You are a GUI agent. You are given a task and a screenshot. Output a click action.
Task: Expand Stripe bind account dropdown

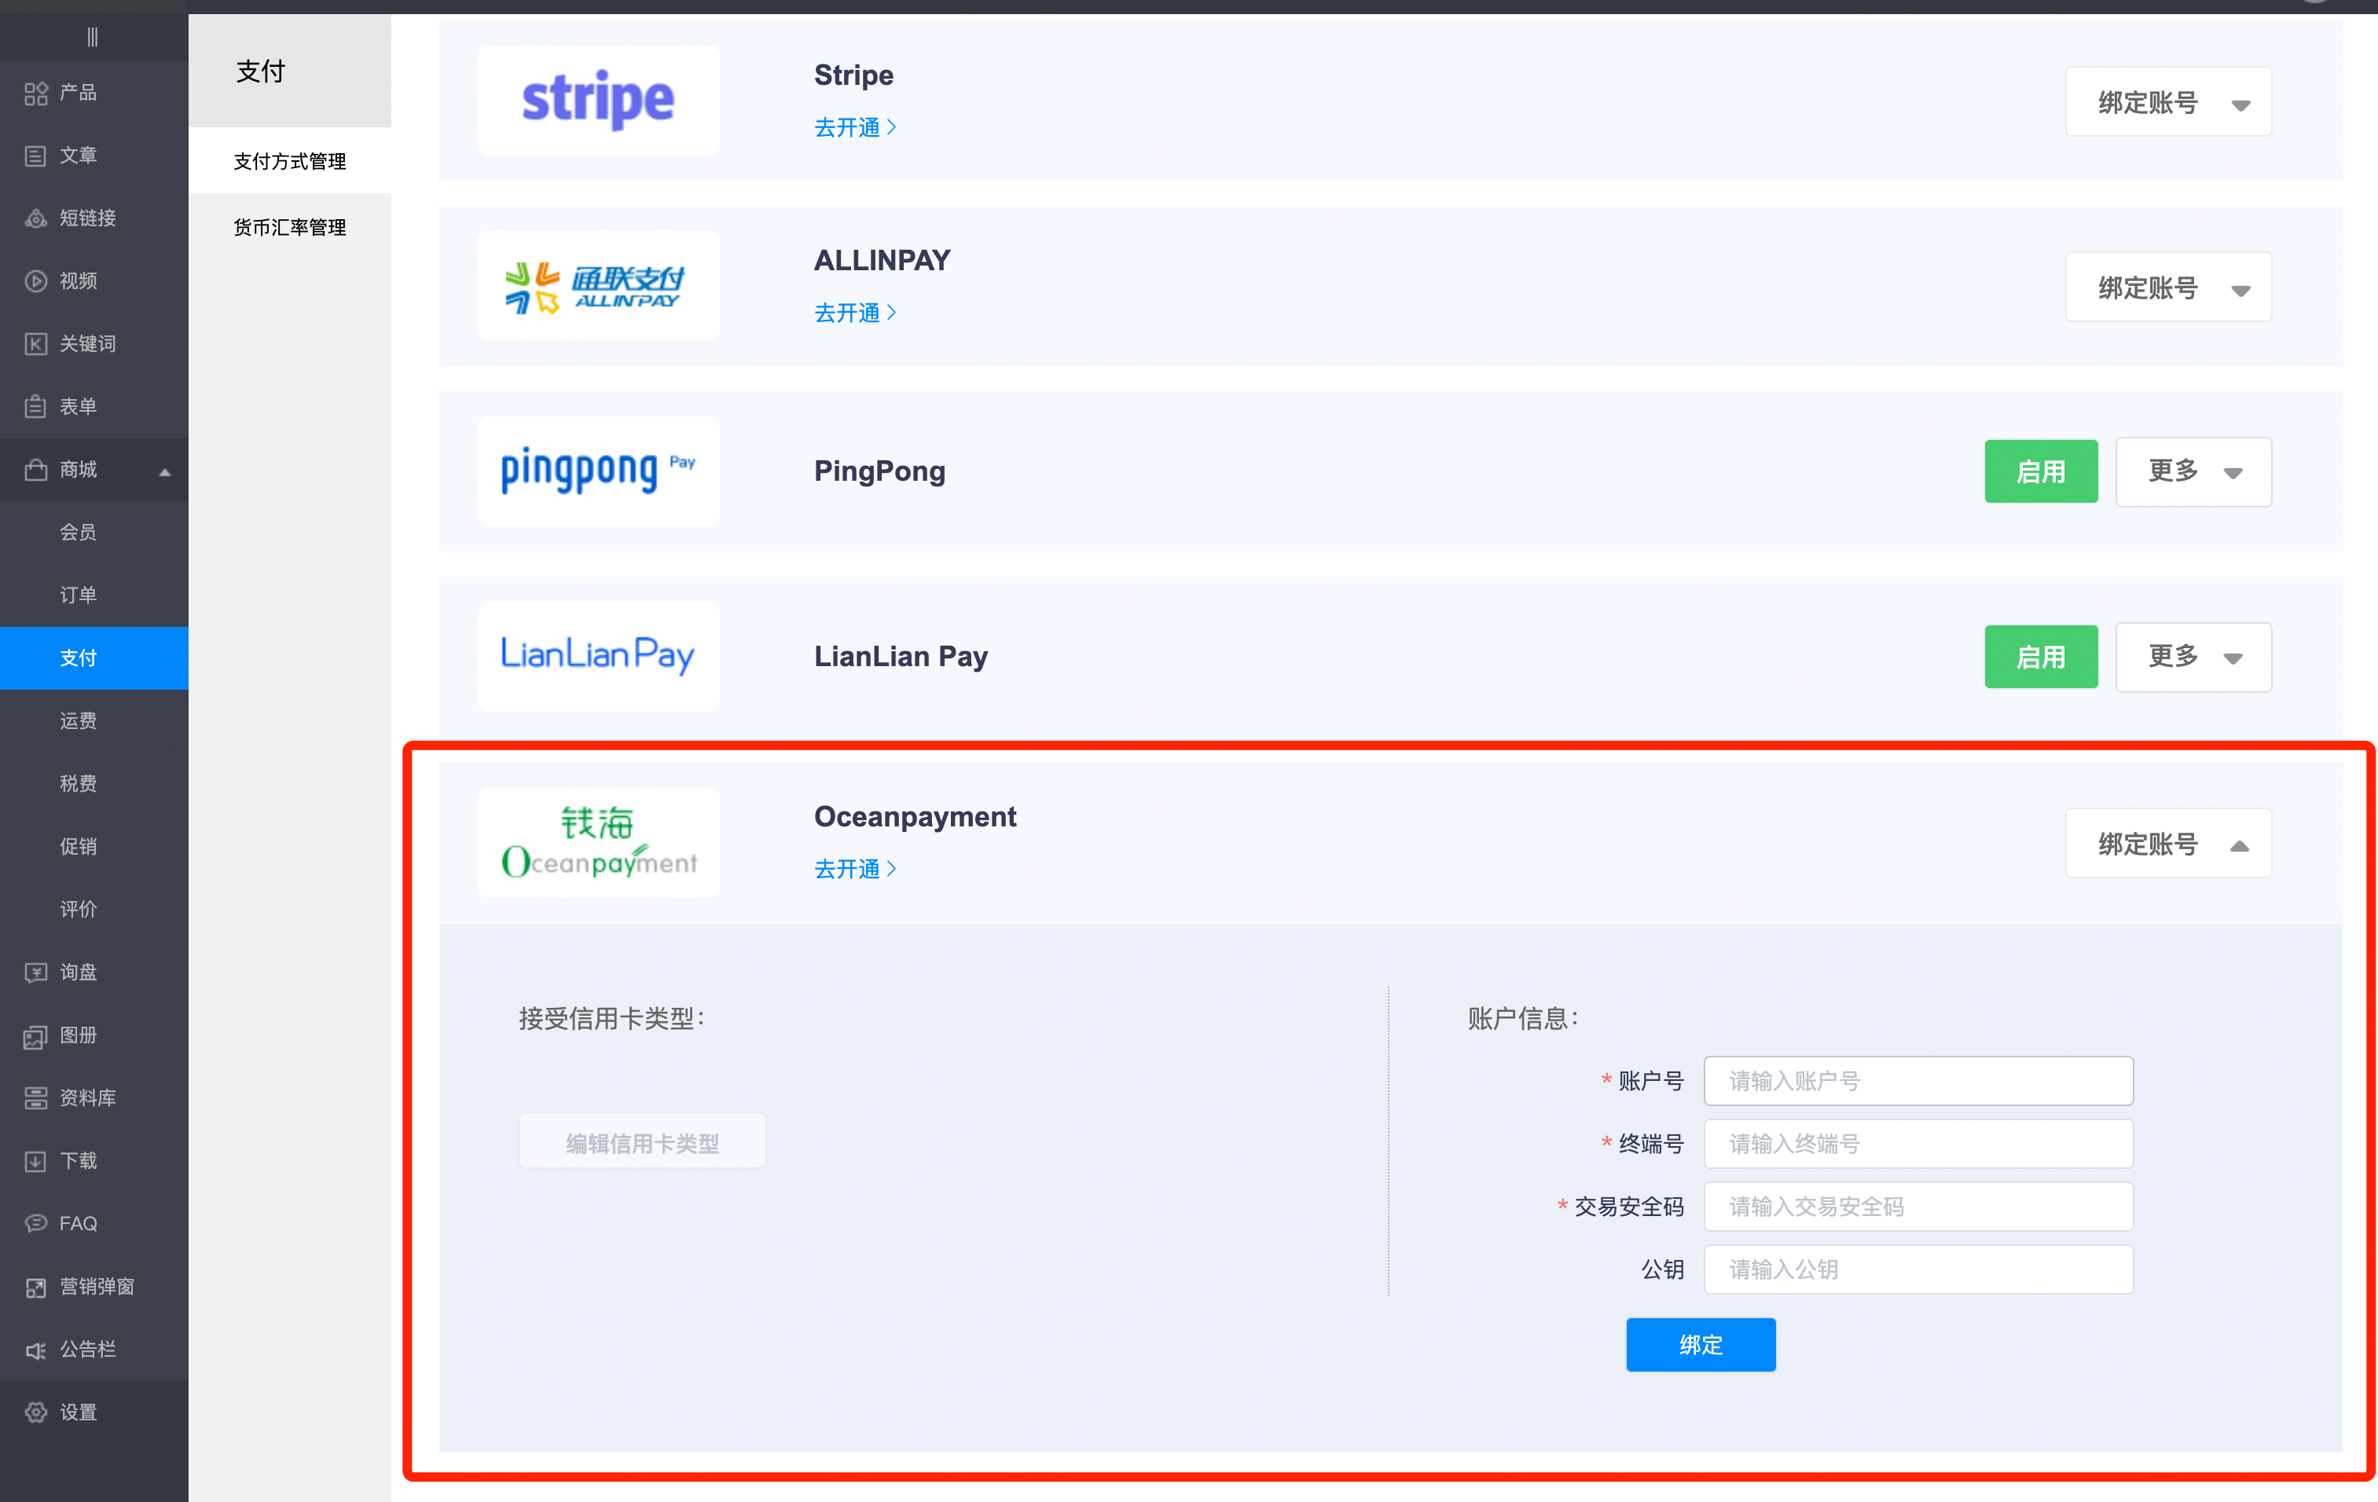[x=2167, y=103]
